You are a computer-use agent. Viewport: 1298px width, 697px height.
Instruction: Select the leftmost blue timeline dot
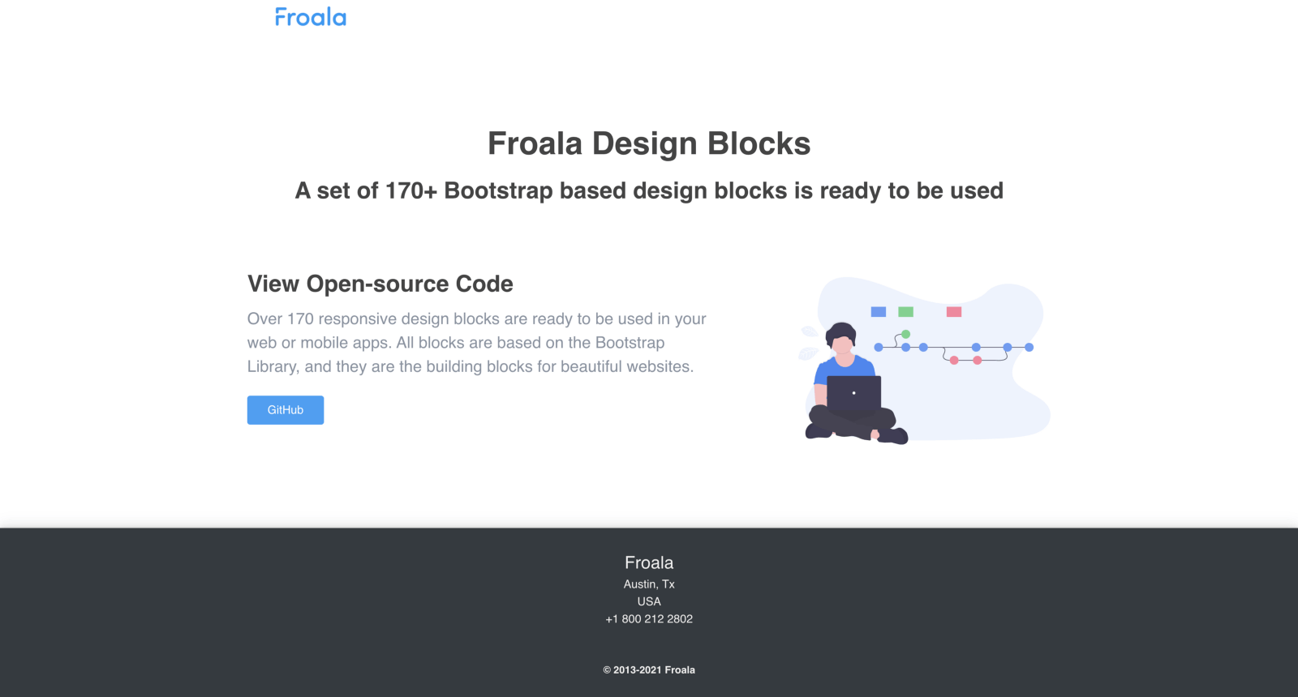coord(879,347)
